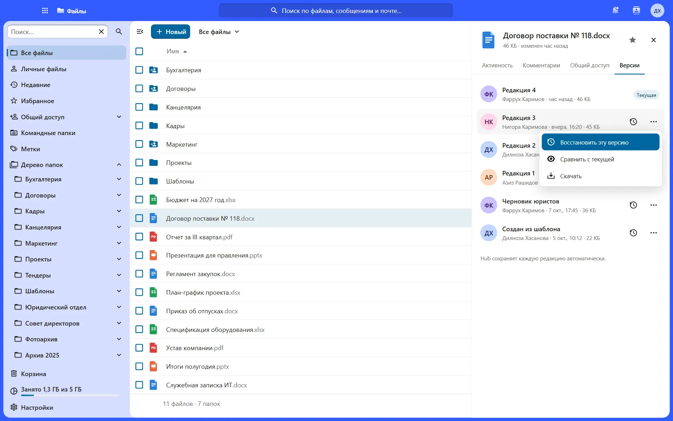Restore Создан из шаблона version icon
The image size is (673, 421).
click(633, 233)
